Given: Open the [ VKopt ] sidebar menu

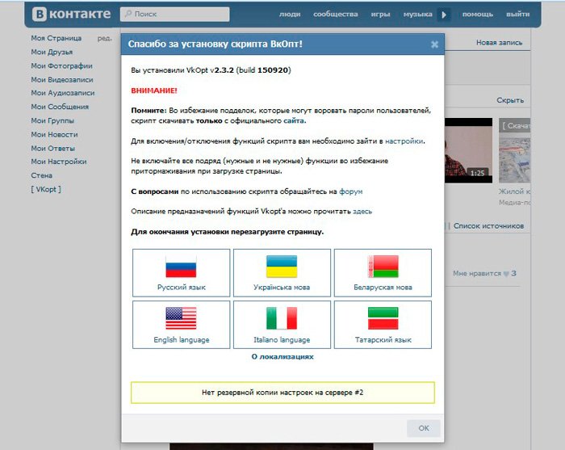Looking at the screenshot, I should (x=46, y=189).
